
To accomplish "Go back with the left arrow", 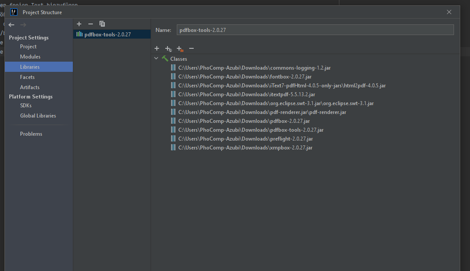I will point(12,25).
